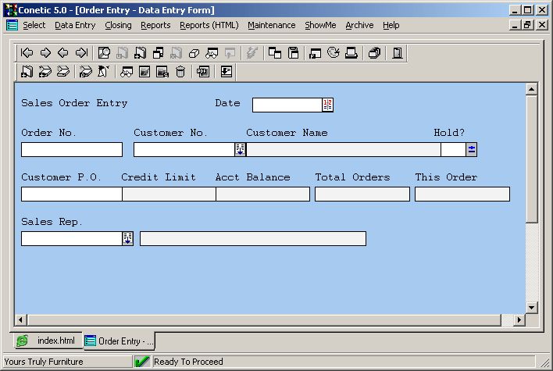Open the Maintenance menu
This screenshot has width=553, height=371.
tap(271, 25)
